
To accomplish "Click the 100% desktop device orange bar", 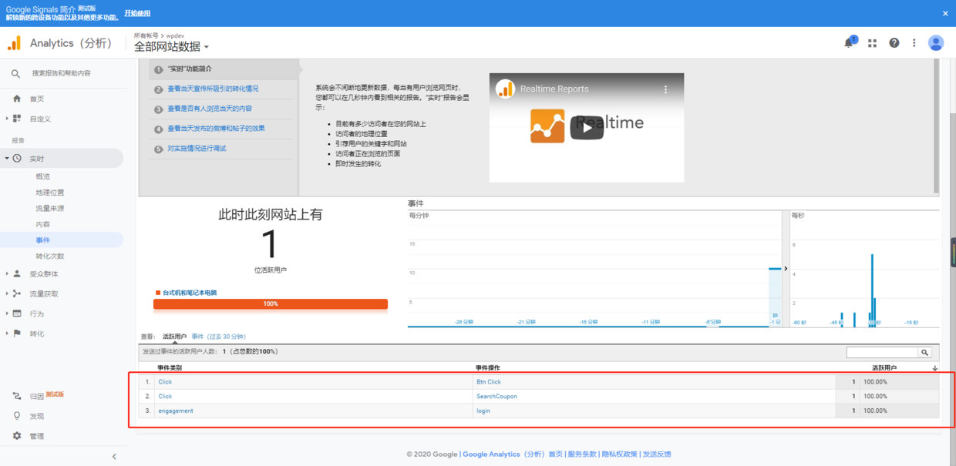I will tap(271, 304).
